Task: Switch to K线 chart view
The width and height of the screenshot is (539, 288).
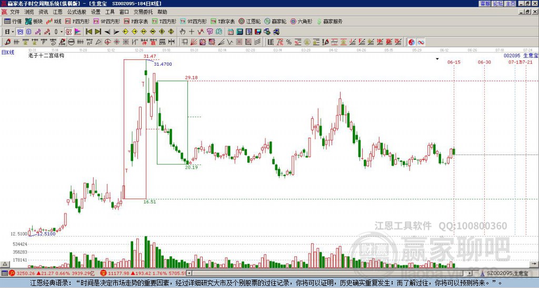Action: click(54, 21)
